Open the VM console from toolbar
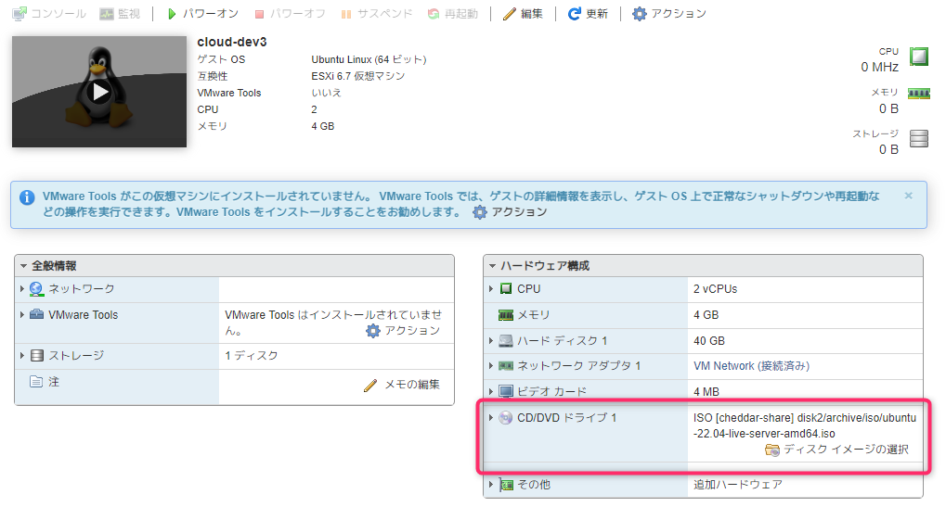Viewport: 946px width, 507px height. [49, 13]
